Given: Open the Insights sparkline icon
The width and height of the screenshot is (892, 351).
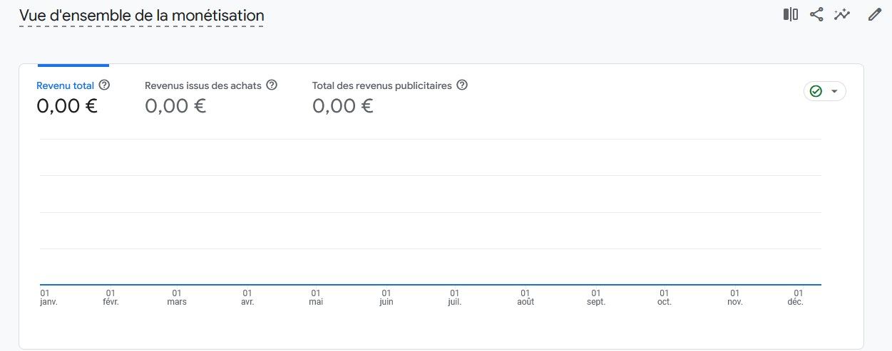Looking at the screenshot, I should point(843,14).
